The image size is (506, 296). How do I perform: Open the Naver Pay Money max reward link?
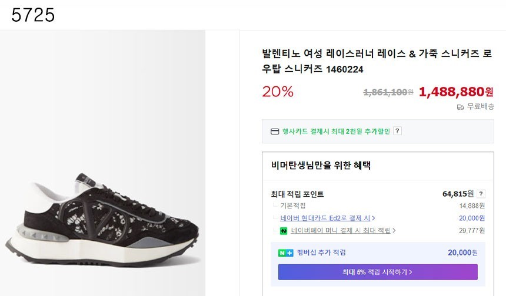coord(337,231)
